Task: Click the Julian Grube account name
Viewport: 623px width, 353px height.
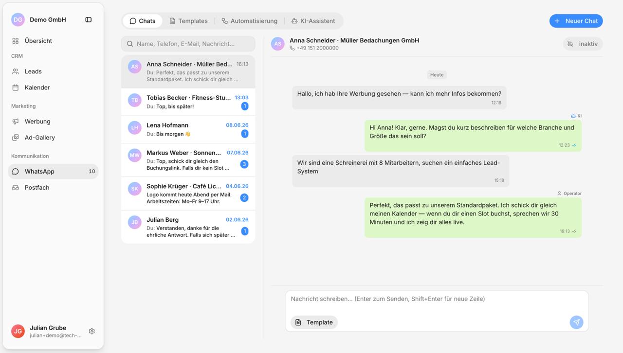Action: pyautogui.click(x=48, y=328)
